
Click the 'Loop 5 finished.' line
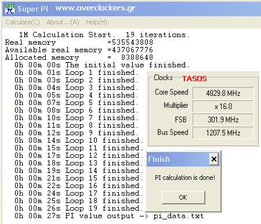(x=77, y=103)
